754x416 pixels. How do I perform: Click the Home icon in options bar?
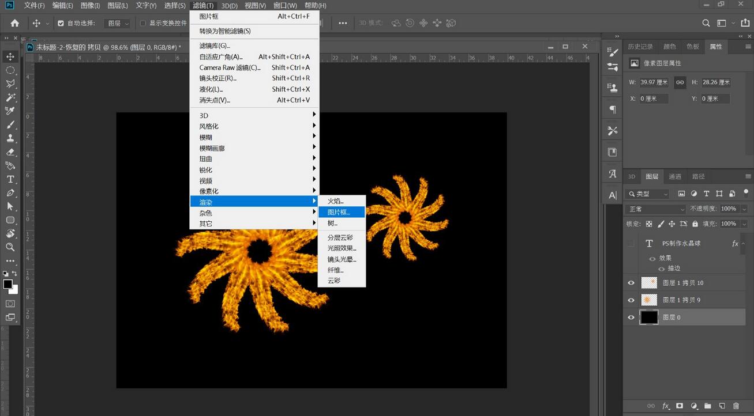coord(15,23)
